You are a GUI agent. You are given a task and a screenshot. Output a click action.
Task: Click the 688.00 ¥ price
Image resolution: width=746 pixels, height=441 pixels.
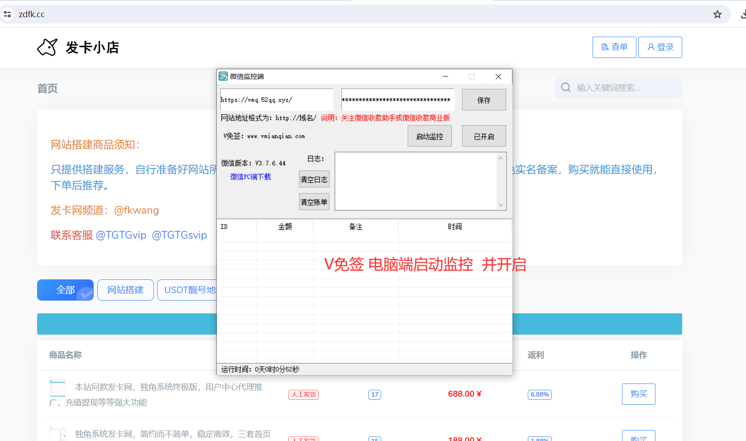[464, 394]
